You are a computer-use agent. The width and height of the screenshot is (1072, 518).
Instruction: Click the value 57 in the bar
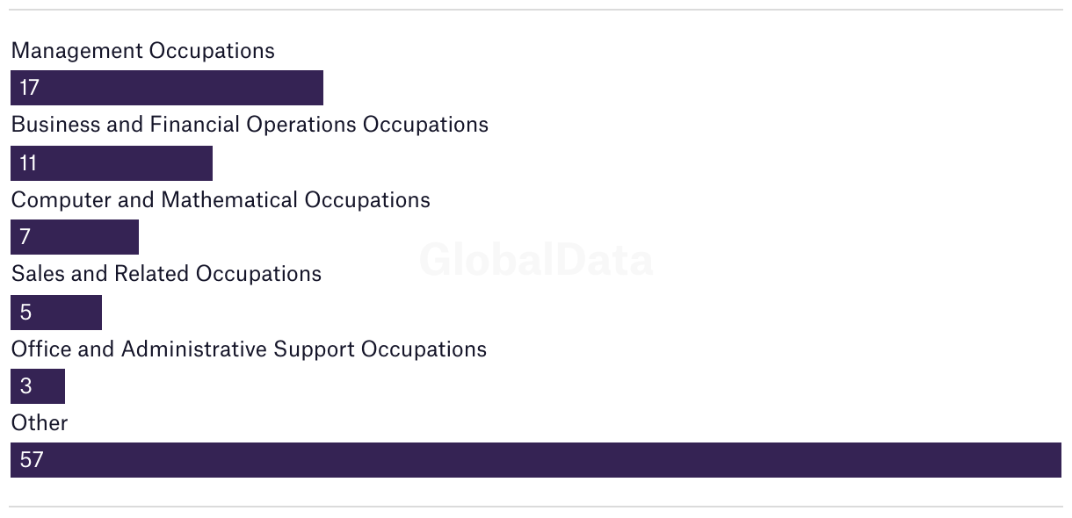click(31, 460)
